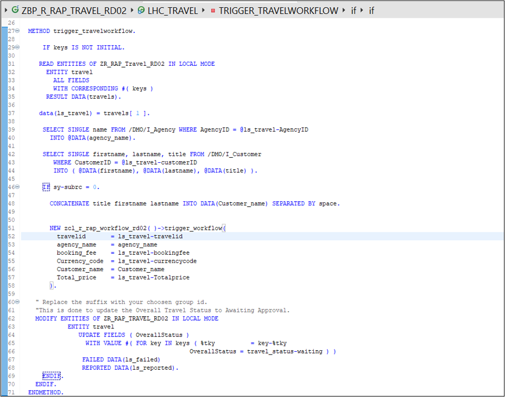Click line number 52 in the gutter

(x=11, y=236)
